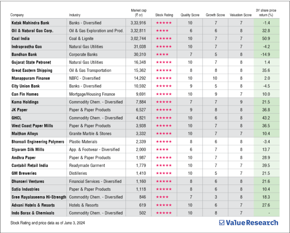Select the GHCL market cap value 4,821
This screenshot has width=290, height=233.
[140, 118]
